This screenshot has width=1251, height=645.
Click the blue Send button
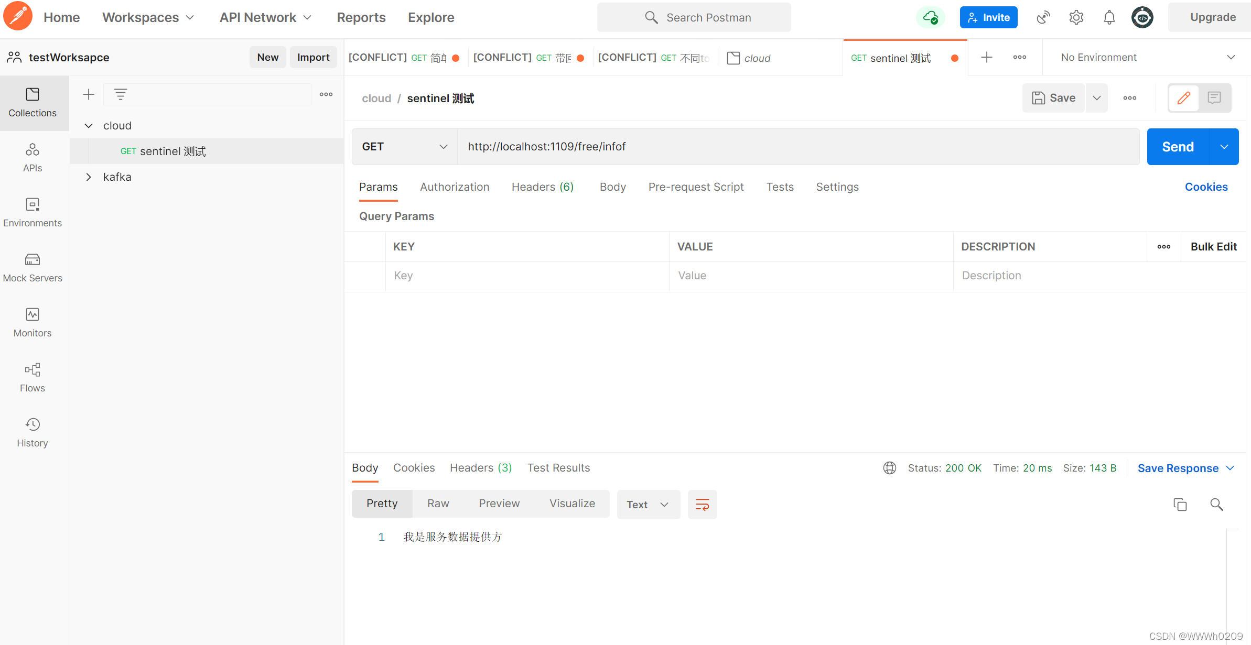click(x=1178, y=147)
